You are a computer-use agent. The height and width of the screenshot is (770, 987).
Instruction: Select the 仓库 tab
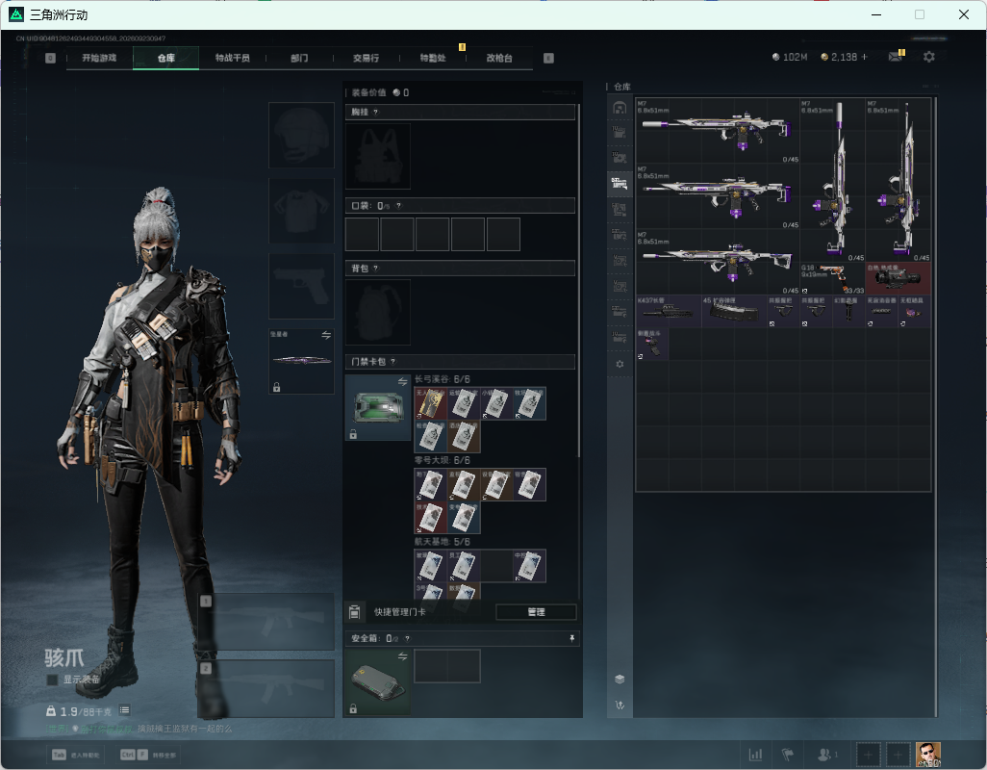166,58
